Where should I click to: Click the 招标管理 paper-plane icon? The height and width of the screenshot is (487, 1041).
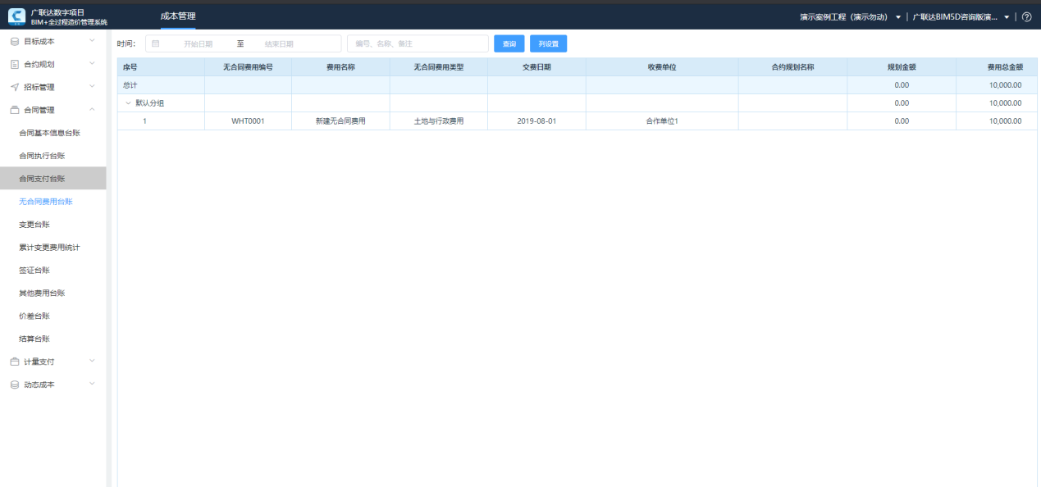(x=14, y=87)
